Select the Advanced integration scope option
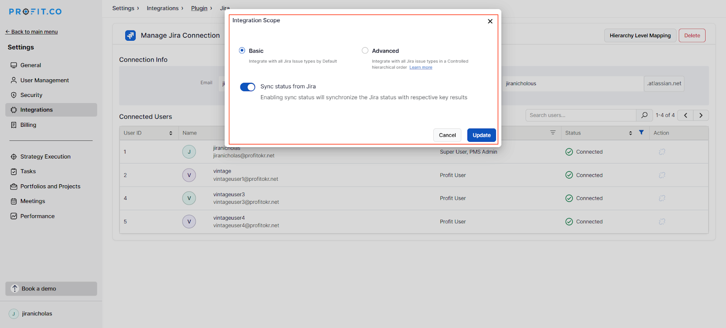Viewport: 726px width, 328px height. click(365, 50)
